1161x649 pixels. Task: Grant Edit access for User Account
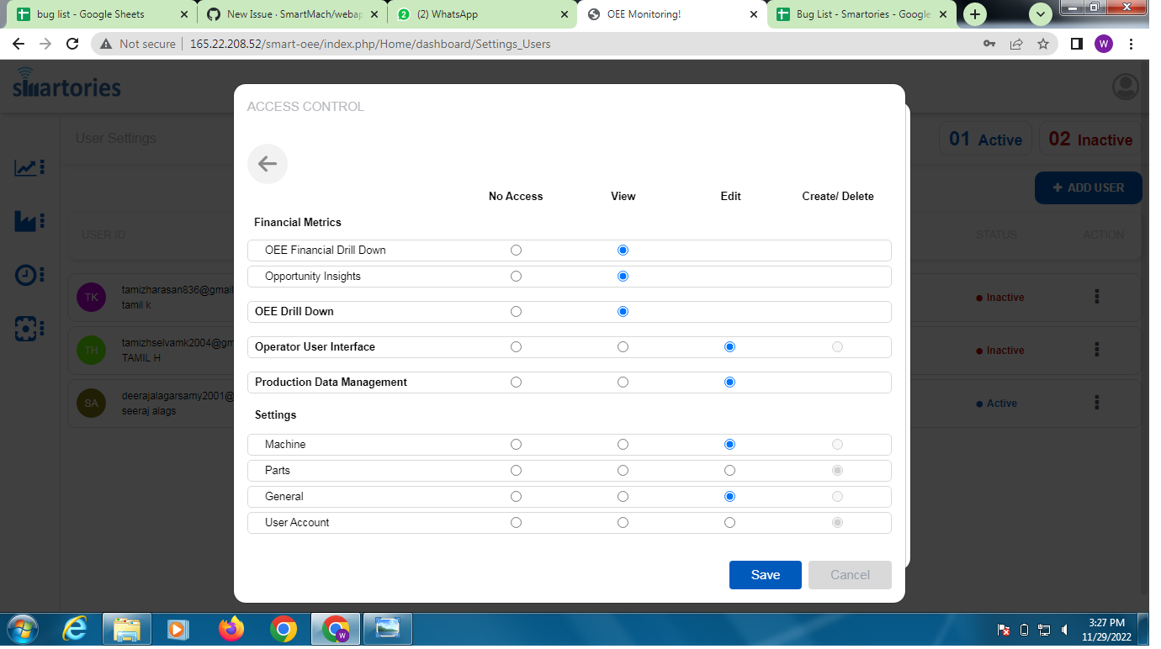click(729, 522)
